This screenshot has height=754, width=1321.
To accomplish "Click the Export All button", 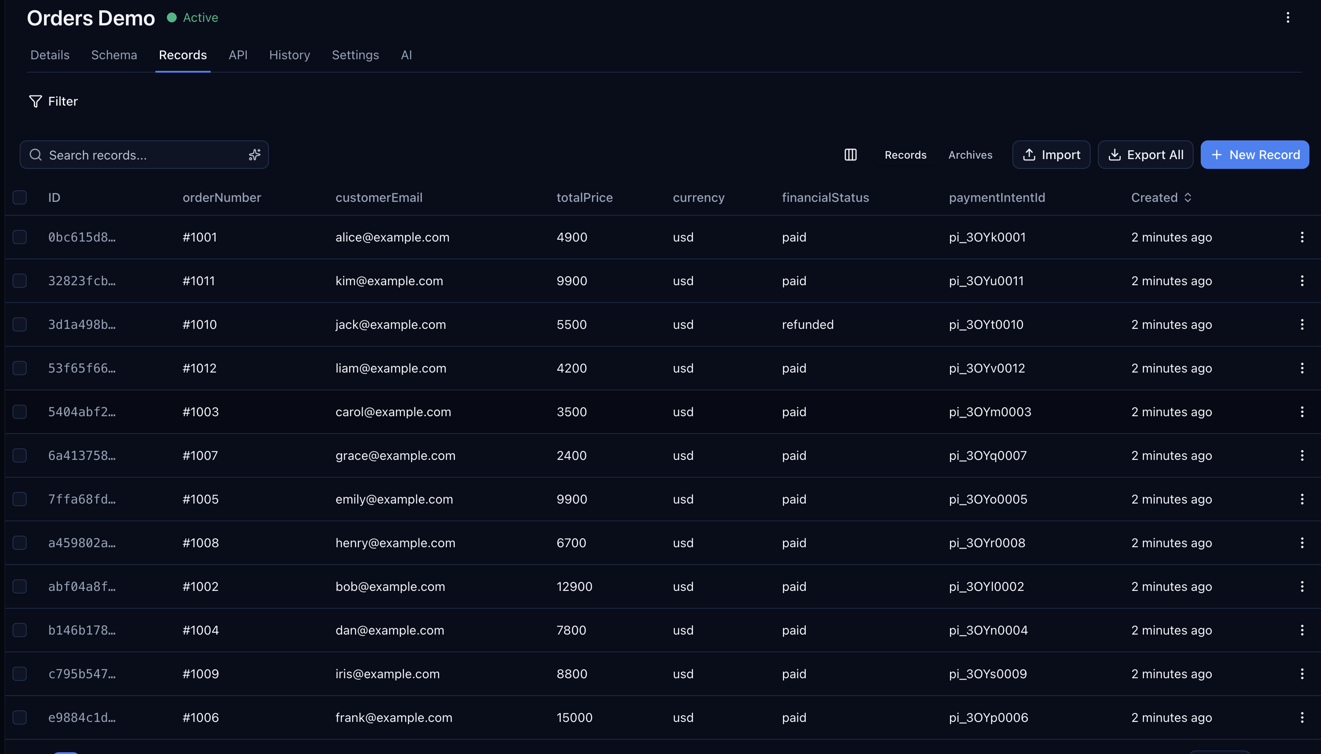I will coord(1145,155).
